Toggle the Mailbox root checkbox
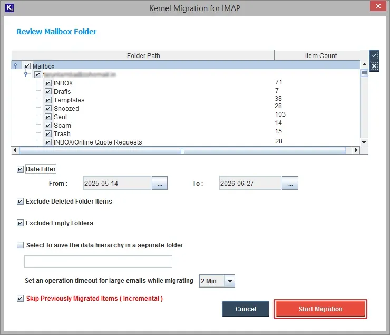Image resolution: width=390 pixels, height=335 pixels. pos(27,66)
